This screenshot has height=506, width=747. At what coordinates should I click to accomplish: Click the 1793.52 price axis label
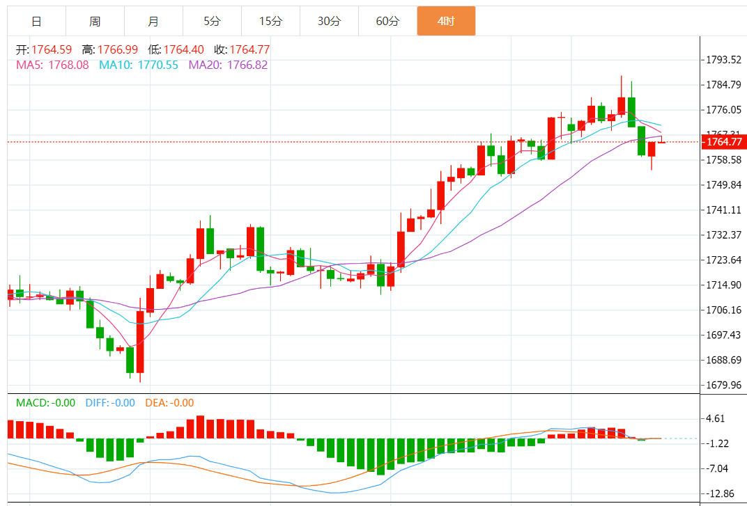[x=724, y=60]
